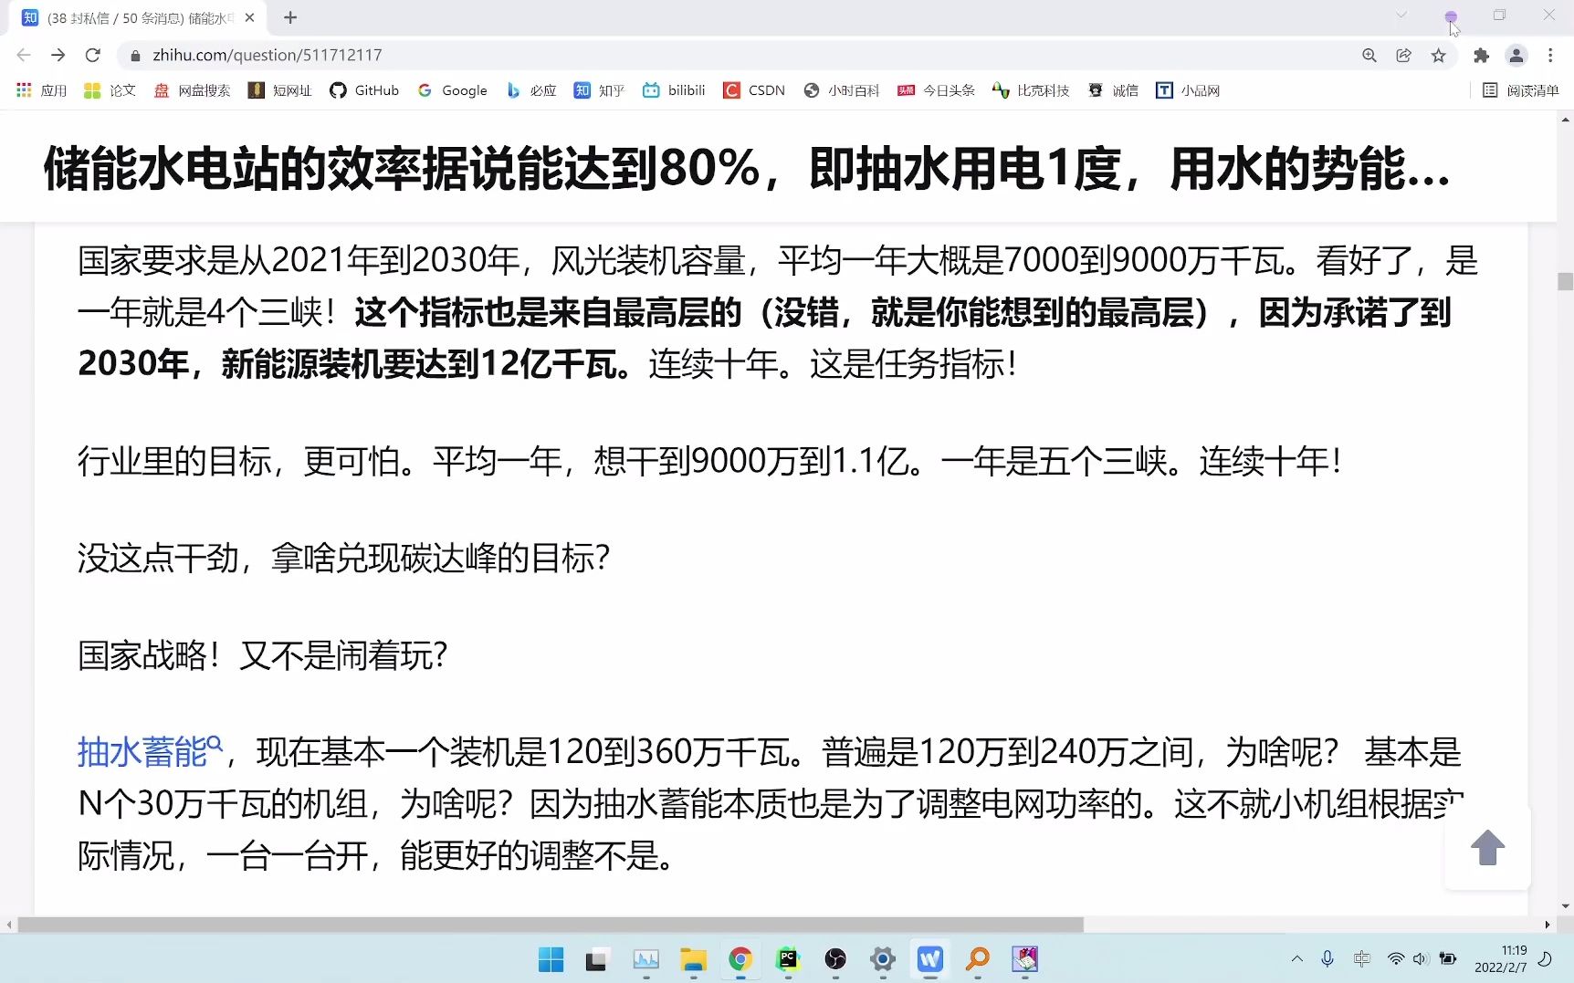Open the 知乎 bookmark

coord(599,90)
